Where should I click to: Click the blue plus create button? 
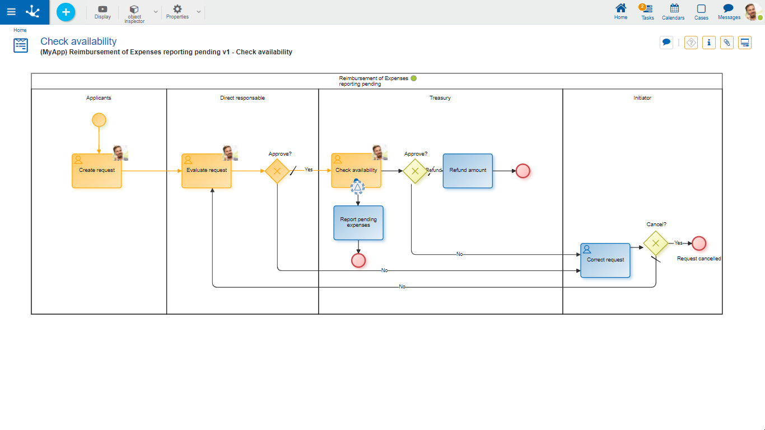(66, 12)
